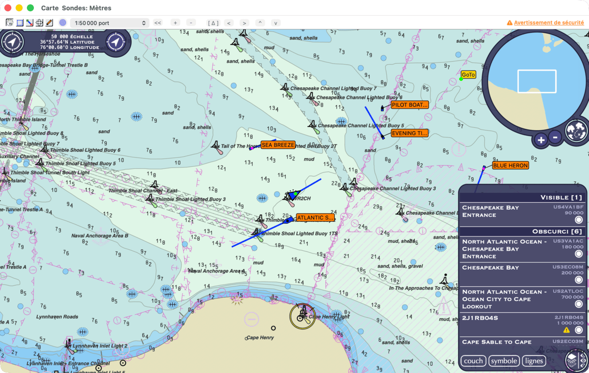Viewport: 589px width, 373px height.
Task: Click the '-' zoom out toolbar button
Action: click(x=191, y=23)
